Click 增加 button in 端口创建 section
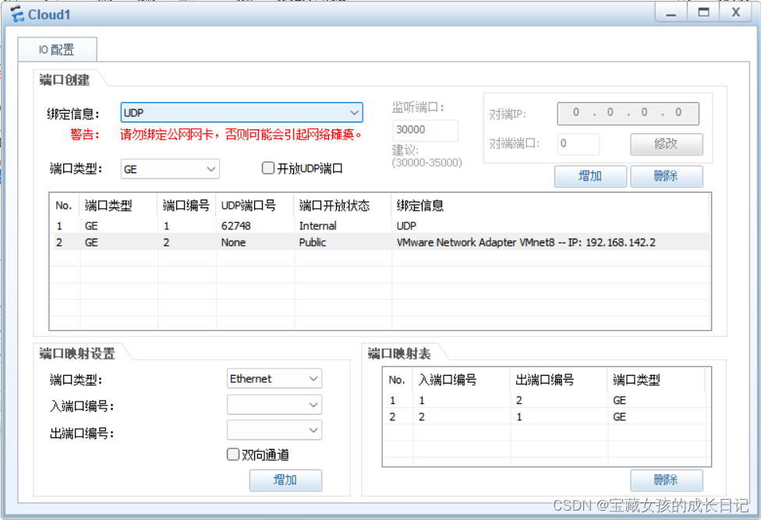 (x=590, y=176)
